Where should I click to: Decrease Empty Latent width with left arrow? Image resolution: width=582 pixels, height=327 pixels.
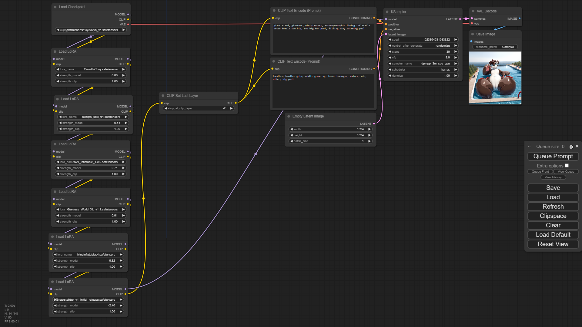[292, 129]
